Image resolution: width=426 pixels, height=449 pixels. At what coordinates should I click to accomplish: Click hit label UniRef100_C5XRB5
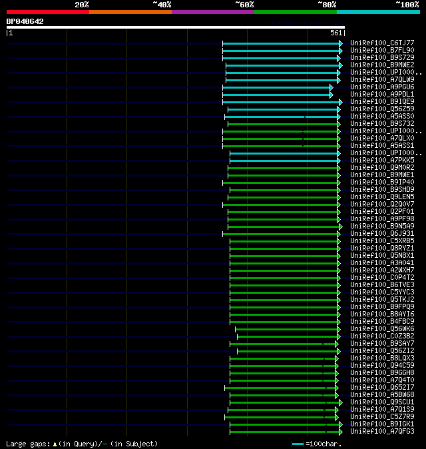tap(382, 241)
